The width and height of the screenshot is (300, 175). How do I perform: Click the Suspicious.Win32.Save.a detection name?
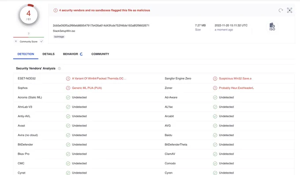[235, 78]
